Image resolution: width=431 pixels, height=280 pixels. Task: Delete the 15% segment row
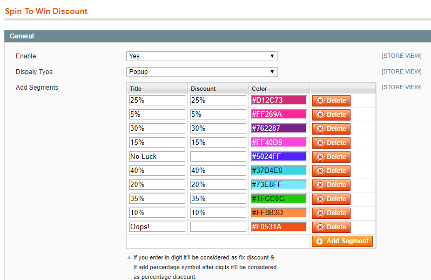(x=331, y=143)
